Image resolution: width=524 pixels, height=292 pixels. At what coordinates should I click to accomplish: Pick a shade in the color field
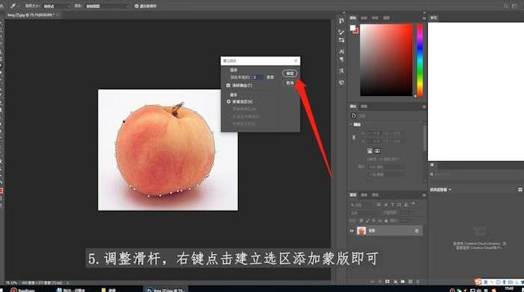coord(386,60)
